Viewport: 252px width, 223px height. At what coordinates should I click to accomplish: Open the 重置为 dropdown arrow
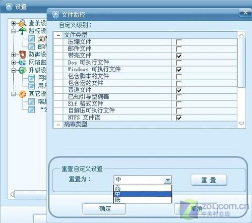(168, 180)
